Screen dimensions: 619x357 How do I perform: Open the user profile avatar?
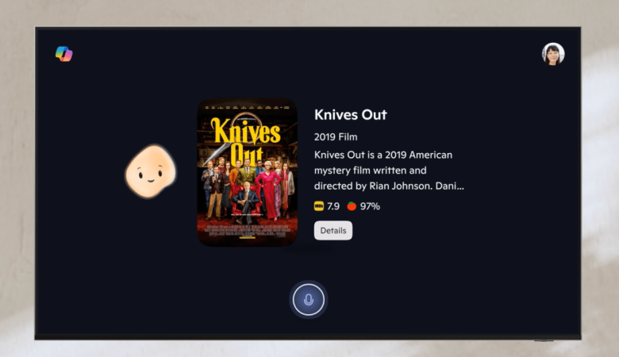(x=553, y=54)
